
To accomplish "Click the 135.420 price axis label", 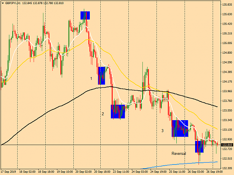I will point(227,24).
